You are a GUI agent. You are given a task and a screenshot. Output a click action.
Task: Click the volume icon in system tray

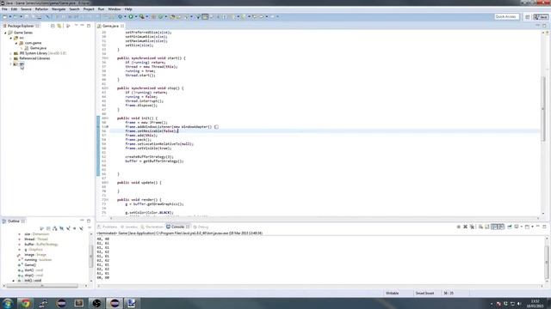click(519, 304)
